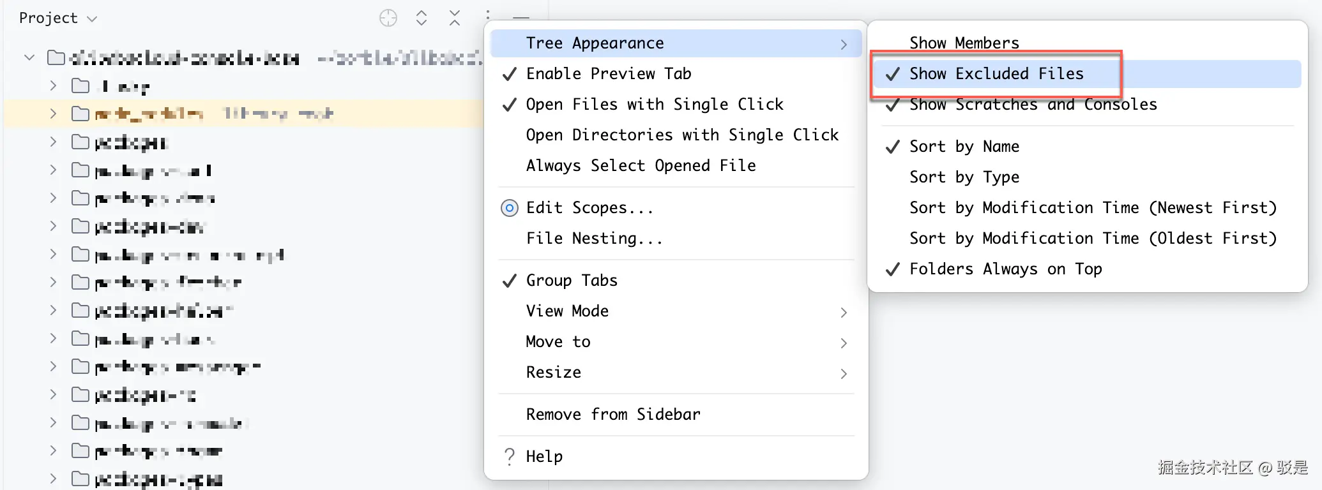Select Sort by Type
This screenshot has height=490, width=1322.
click(964, 177)
